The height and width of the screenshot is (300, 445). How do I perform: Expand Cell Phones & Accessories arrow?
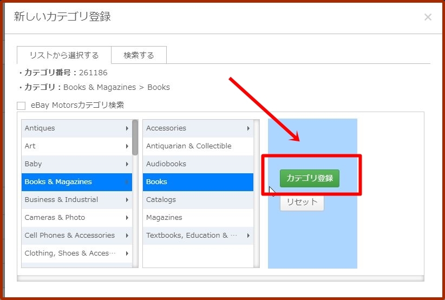[x=127, y=236]
